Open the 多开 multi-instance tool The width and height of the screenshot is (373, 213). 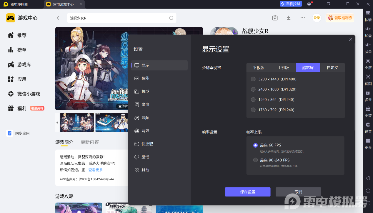pyautogui.click(x=368, y=96)
